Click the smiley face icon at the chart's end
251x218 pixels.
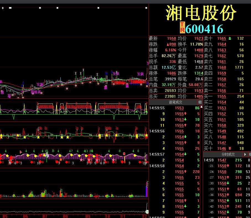click(147, 212)
